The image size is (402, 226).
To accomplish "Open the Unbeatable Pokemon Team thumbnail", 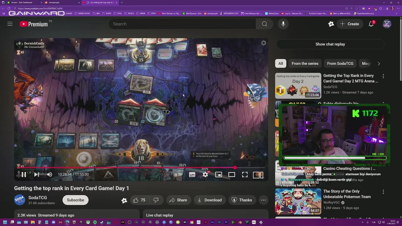I will point(298,201).
